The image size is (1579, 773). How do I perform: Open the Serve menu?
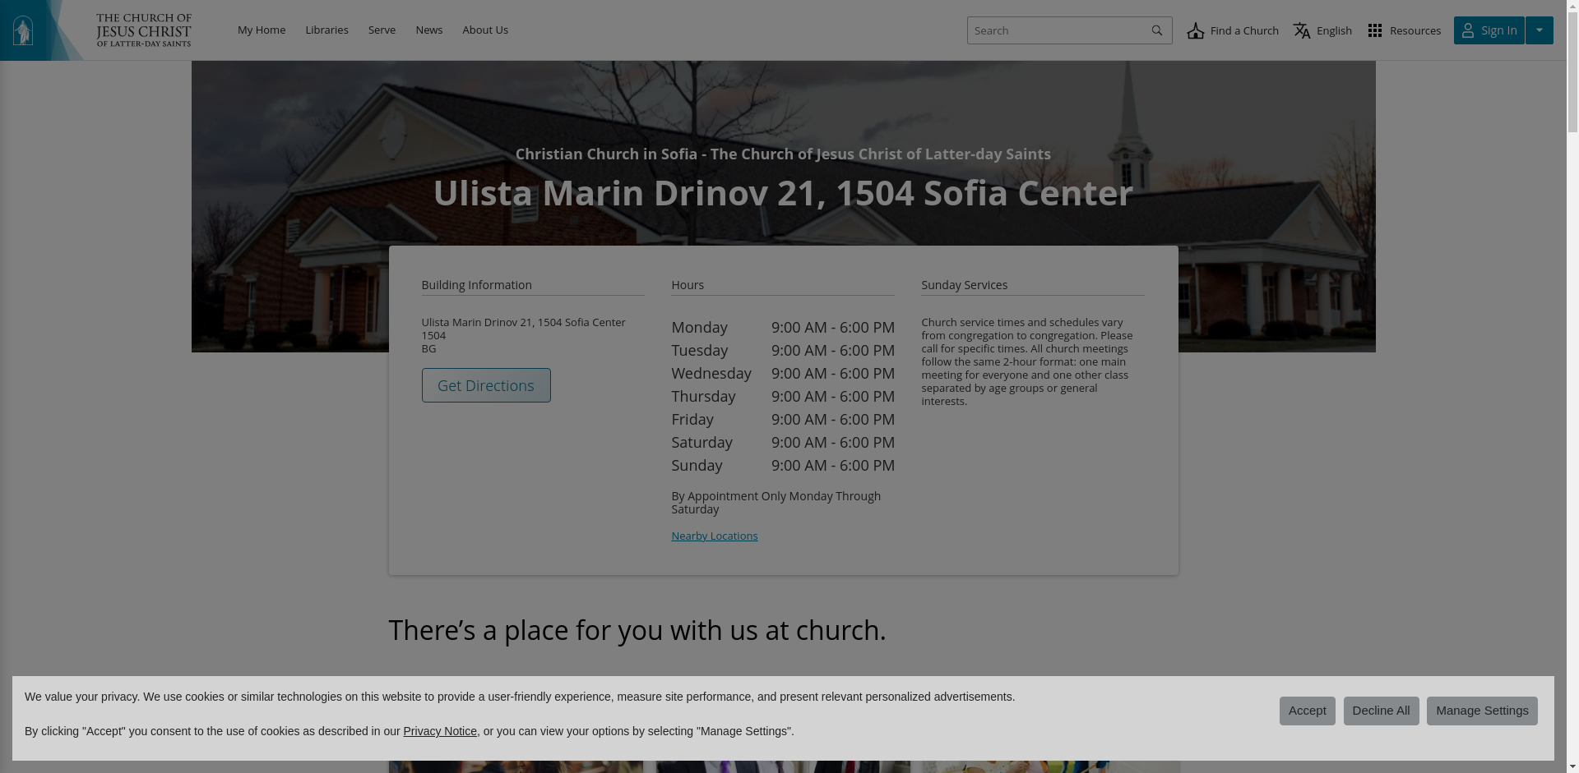(x=382, y=30)
